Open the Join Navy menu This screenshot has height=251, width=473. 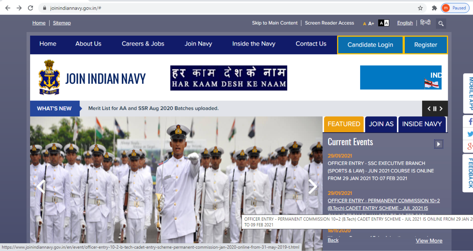[198, 44]
